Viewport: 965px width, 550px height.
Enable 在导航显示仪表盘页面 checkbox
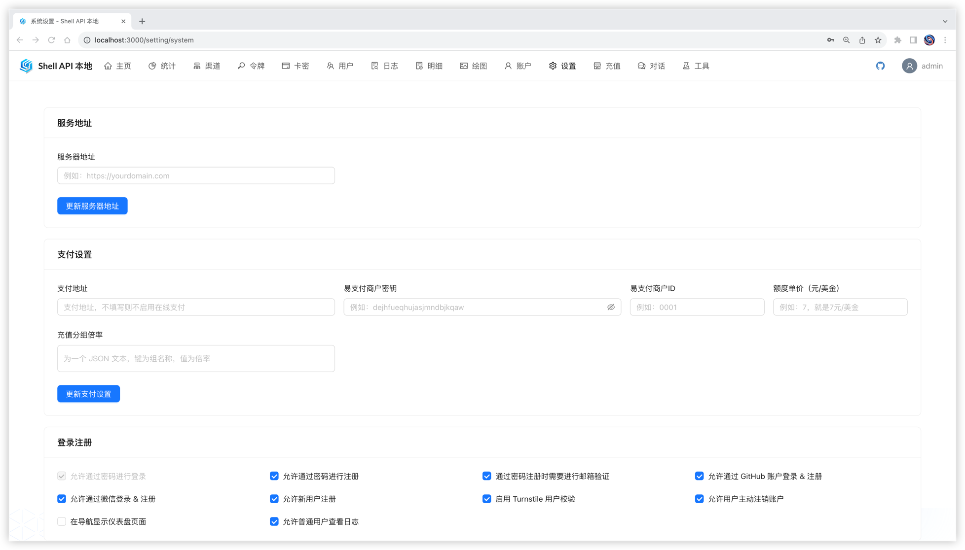[62, 521]
